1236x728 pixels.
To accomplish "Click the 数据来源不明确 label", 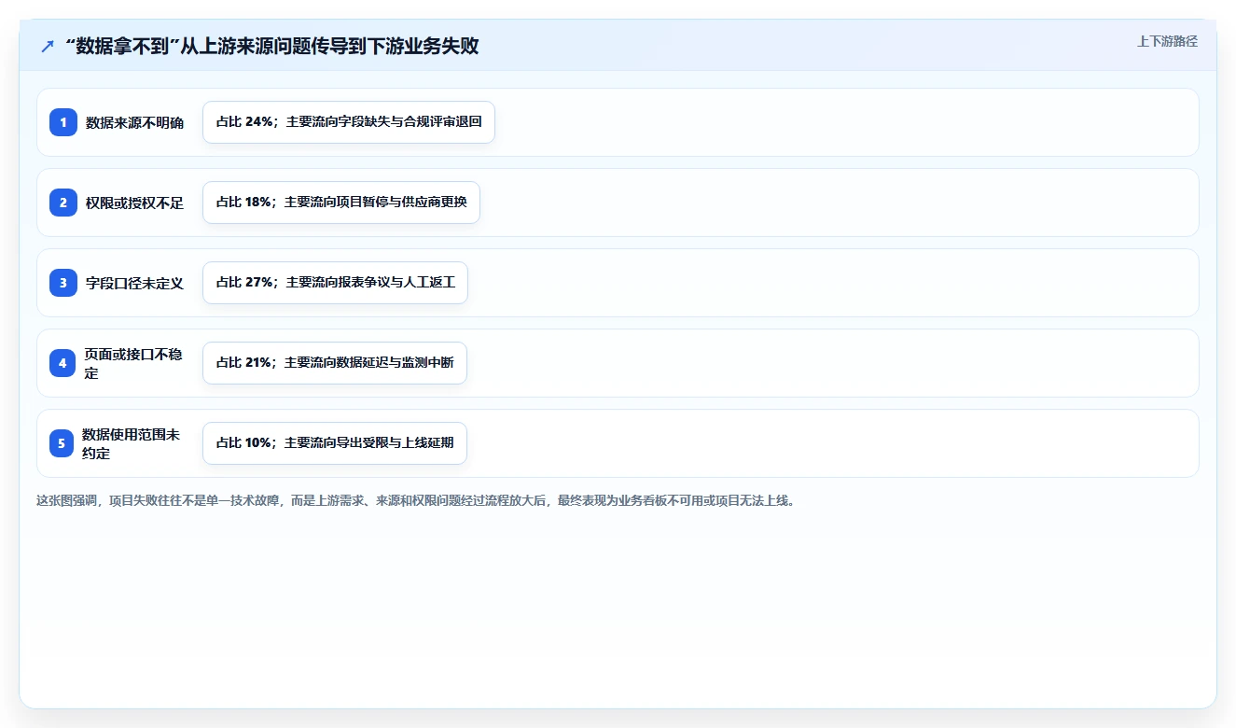I will coord(135,122).
